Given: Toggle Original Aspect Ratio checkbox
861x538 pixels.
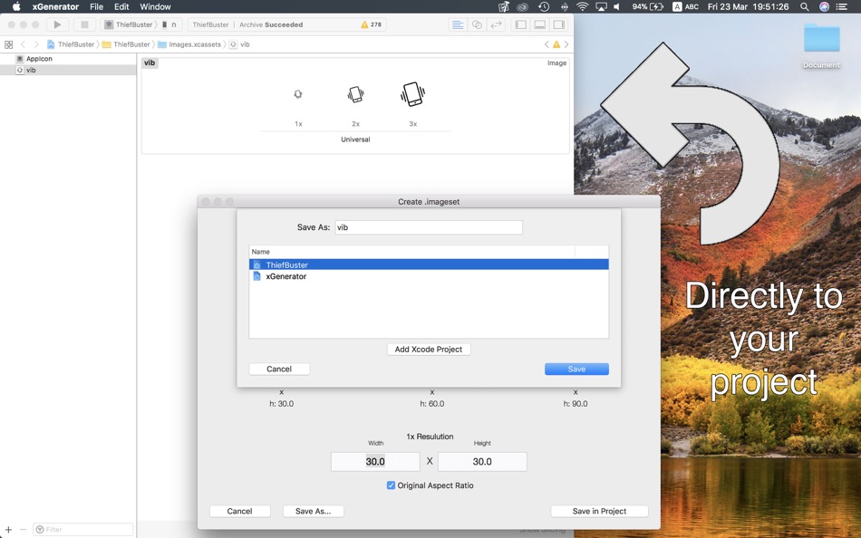Looking at the screenshot, I should [391, 485].
